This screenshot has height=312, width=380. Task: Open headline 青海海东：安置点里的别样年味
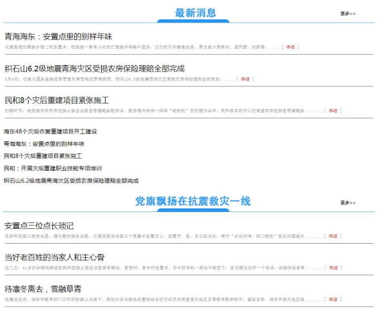coord(59,37)
